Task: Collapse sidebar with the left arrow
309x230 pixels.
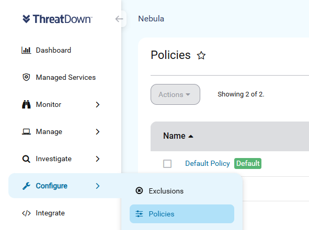Action: [119, 19]
